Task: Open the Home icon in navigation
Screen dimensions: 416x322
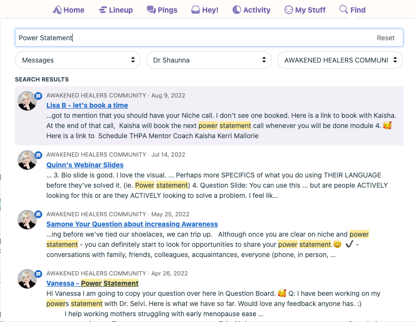Action: pos(57,10)
